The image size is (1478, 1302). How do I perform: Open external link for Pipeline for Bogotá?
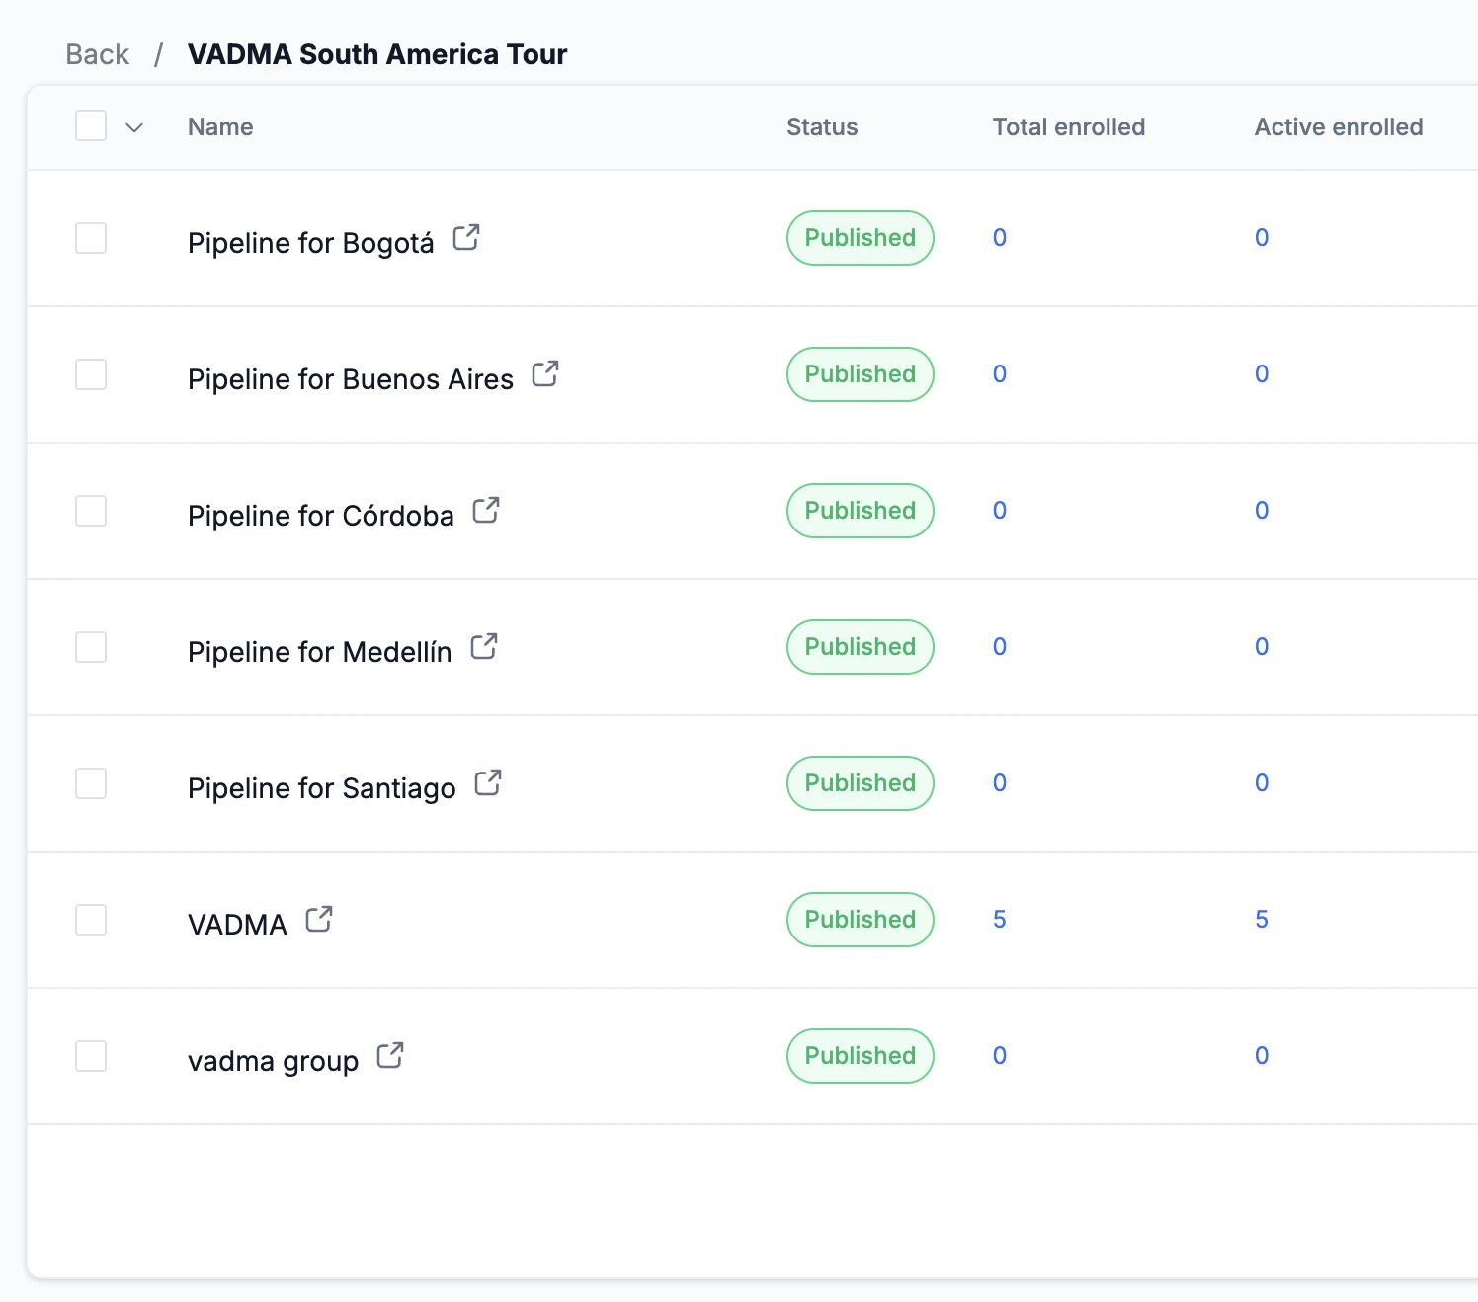[466, 238]
